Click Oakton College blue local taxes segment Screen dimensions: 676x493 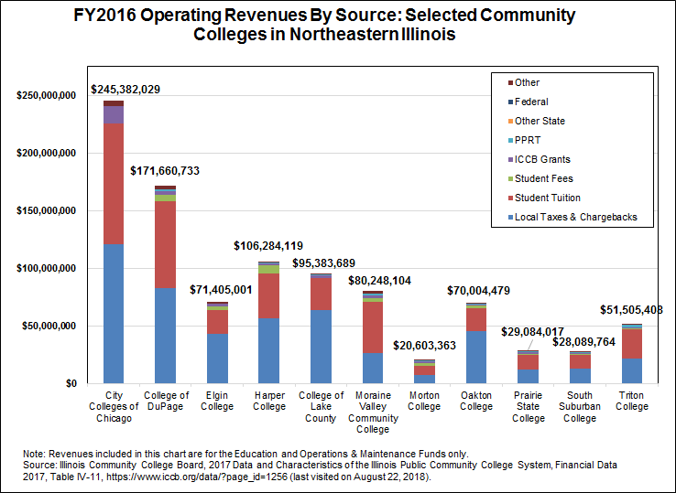coord(476,358)
